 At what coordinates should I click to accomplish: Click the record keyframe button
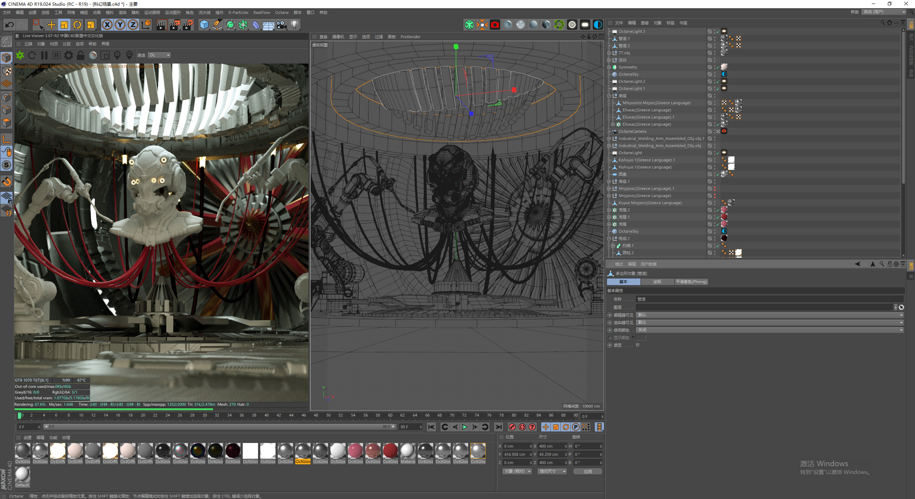pos(512,427)
